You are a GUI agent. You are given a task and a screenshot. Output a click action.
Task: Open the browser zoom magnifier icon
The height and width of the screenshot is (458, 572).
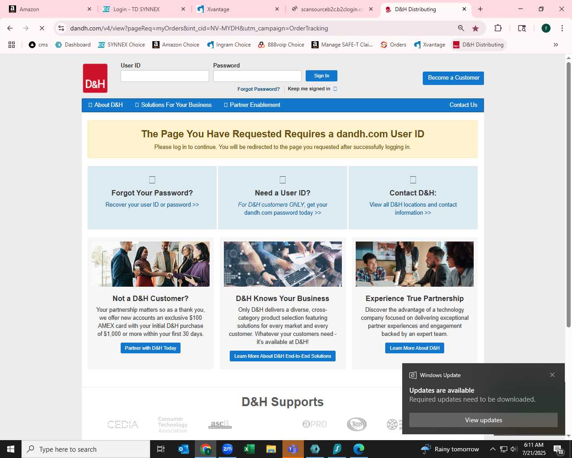(461, 28)
